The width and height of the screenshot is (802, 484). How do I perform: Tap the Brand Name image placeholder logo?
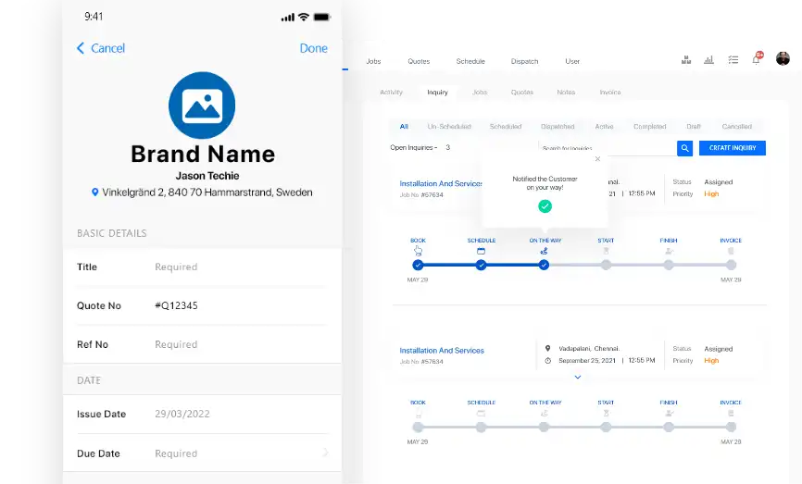(x=202, y=105)
